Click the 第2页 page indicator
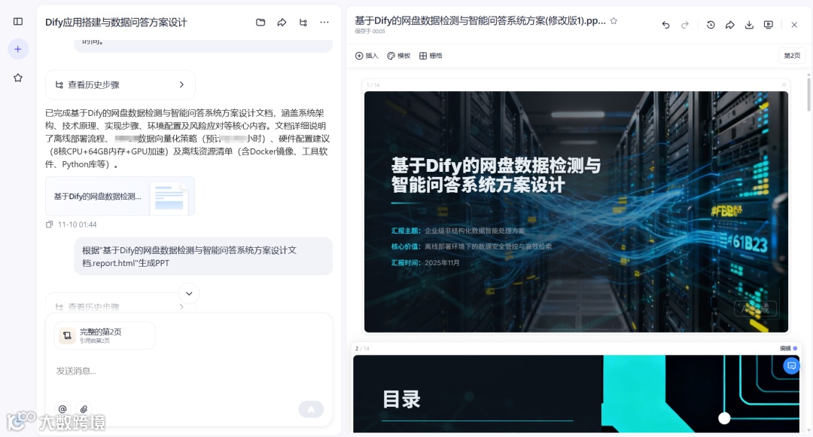 [792, 56]
